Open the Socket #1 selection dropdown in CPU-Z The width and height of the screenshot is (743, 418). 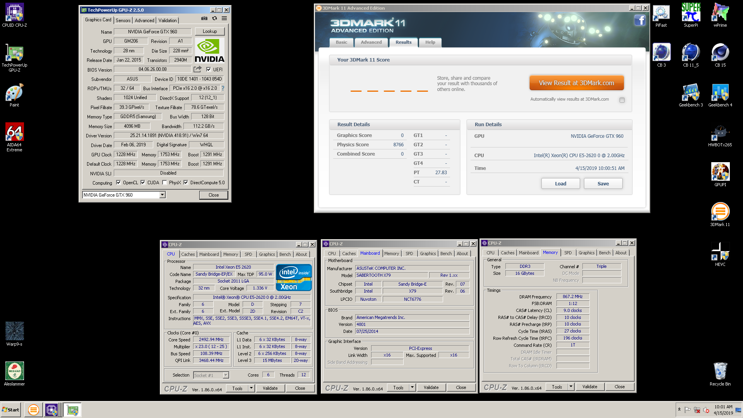[226, 375]
